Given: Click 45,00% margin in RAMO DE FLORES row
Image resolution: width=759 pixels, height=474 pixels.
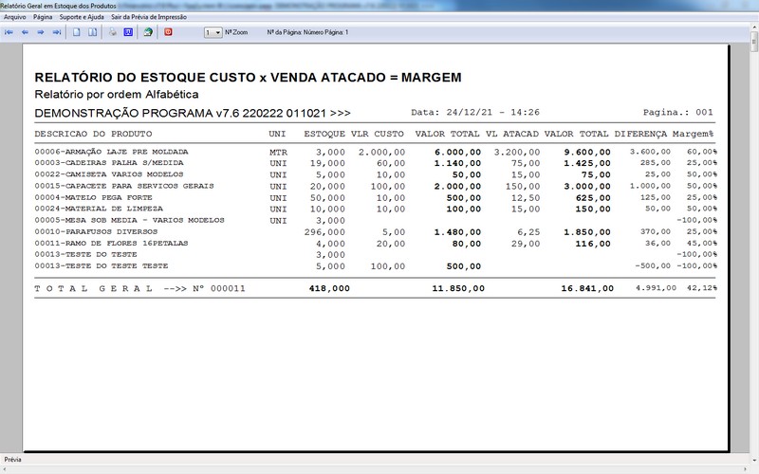Looking at the screenshot, I should pos(702,244).
